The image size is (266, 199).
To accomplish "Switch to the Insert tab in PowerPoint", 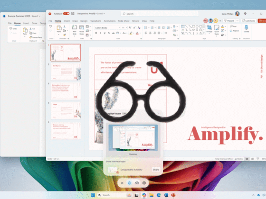I will pos(66,21).
